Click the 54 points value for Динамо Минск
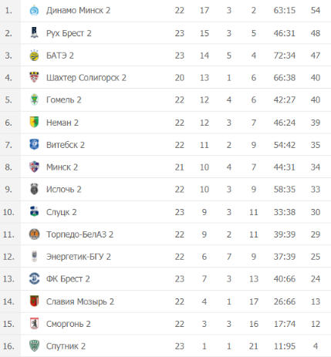The image size is (331, 357). click(316, 11)
